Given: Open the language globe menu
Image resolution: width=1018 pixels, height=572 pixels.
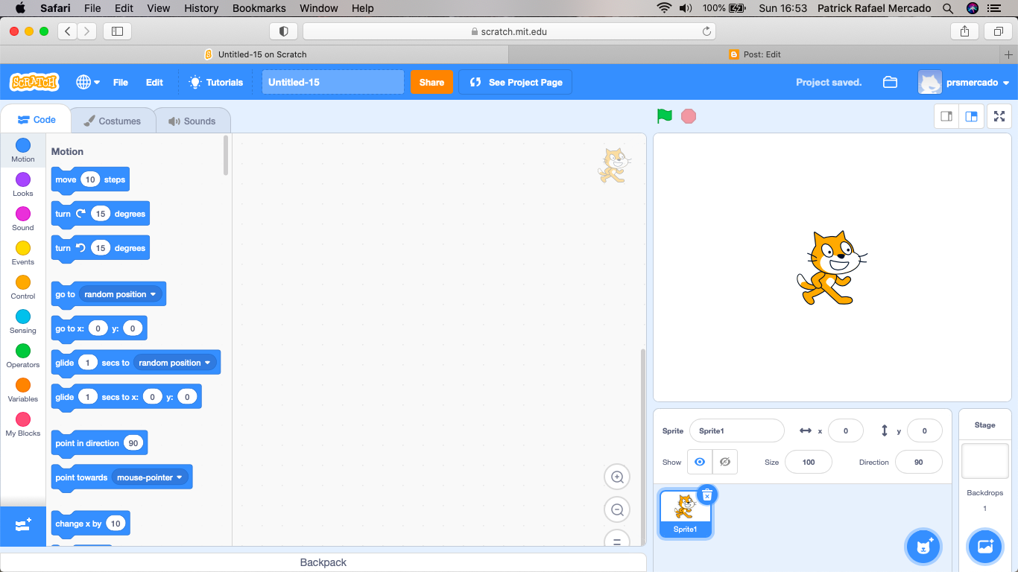Looking at the screenshot, I should click(x=88, y=82).
